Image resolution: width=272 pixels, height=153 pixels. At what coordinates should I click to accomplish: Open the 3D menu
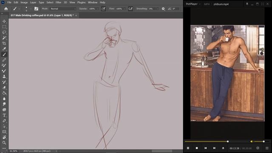point(65,3)
